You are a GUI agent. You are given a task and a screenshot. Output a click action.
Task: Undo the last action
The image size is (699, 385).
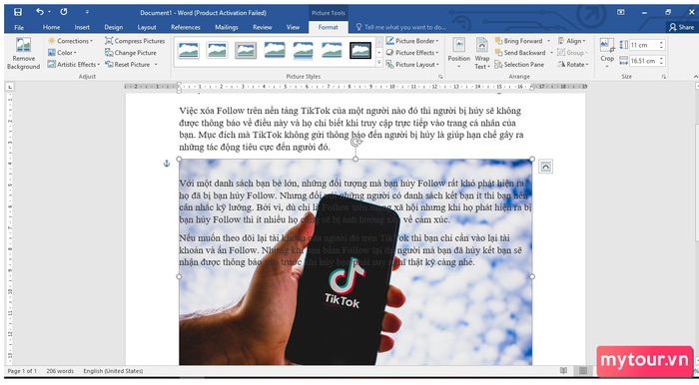click(40, 12)
